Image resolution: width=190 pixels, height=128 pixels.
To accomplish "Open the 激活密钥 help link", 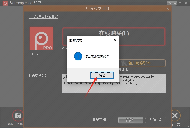I will tap(125, 70).
